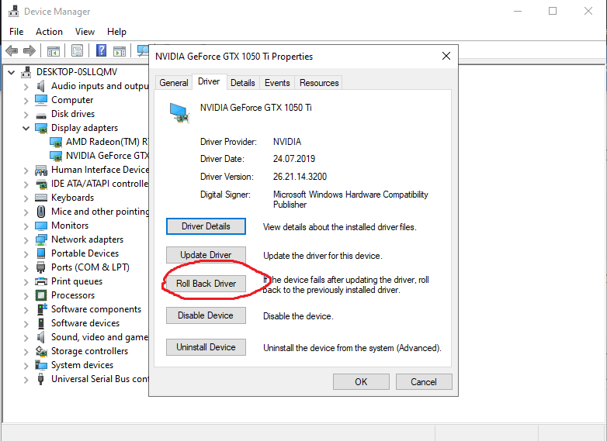
Task: Expand Audio inputs and outputs
Action: pos(26,87)
